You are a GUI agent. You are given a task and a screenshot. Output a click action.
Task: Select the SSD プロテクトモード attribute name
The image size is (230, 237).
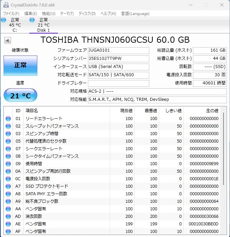[47, 186]
